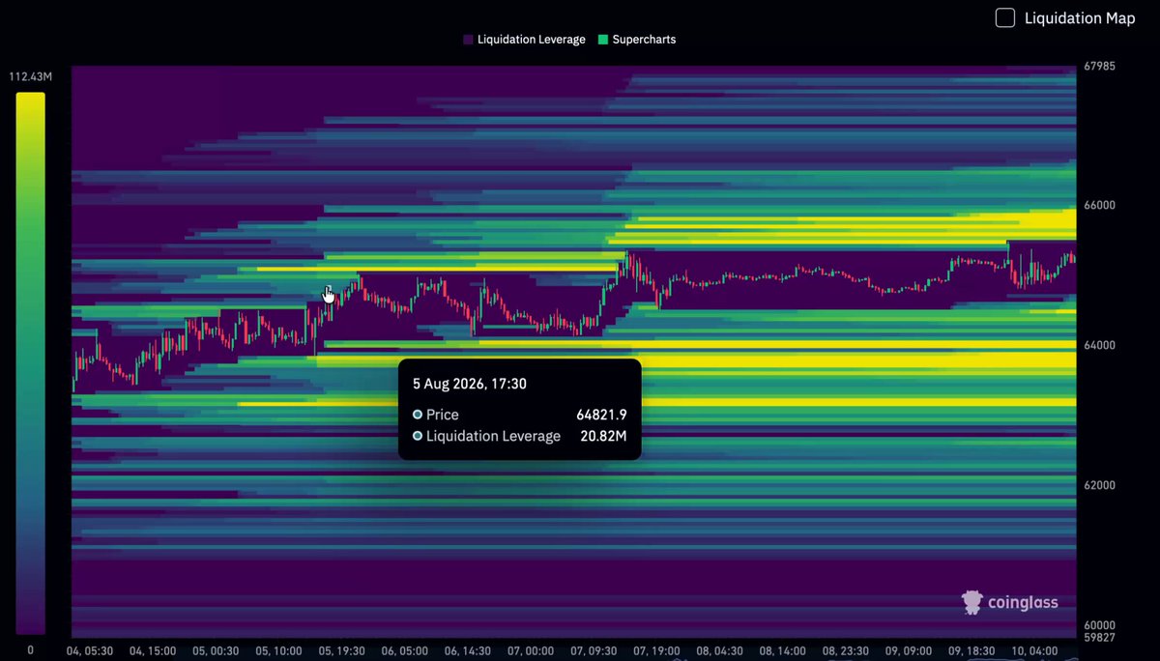
Task: Toggle the Supercharts legend series
Action: 637,40
